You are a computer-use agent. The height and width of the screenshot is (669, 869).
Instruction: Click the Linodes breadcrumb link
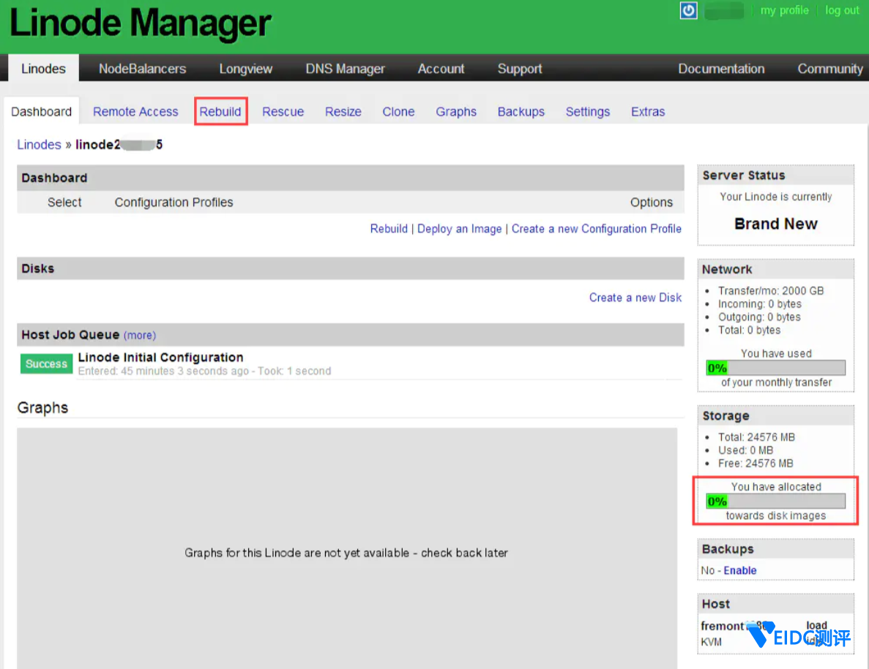[x=39, y=145]
